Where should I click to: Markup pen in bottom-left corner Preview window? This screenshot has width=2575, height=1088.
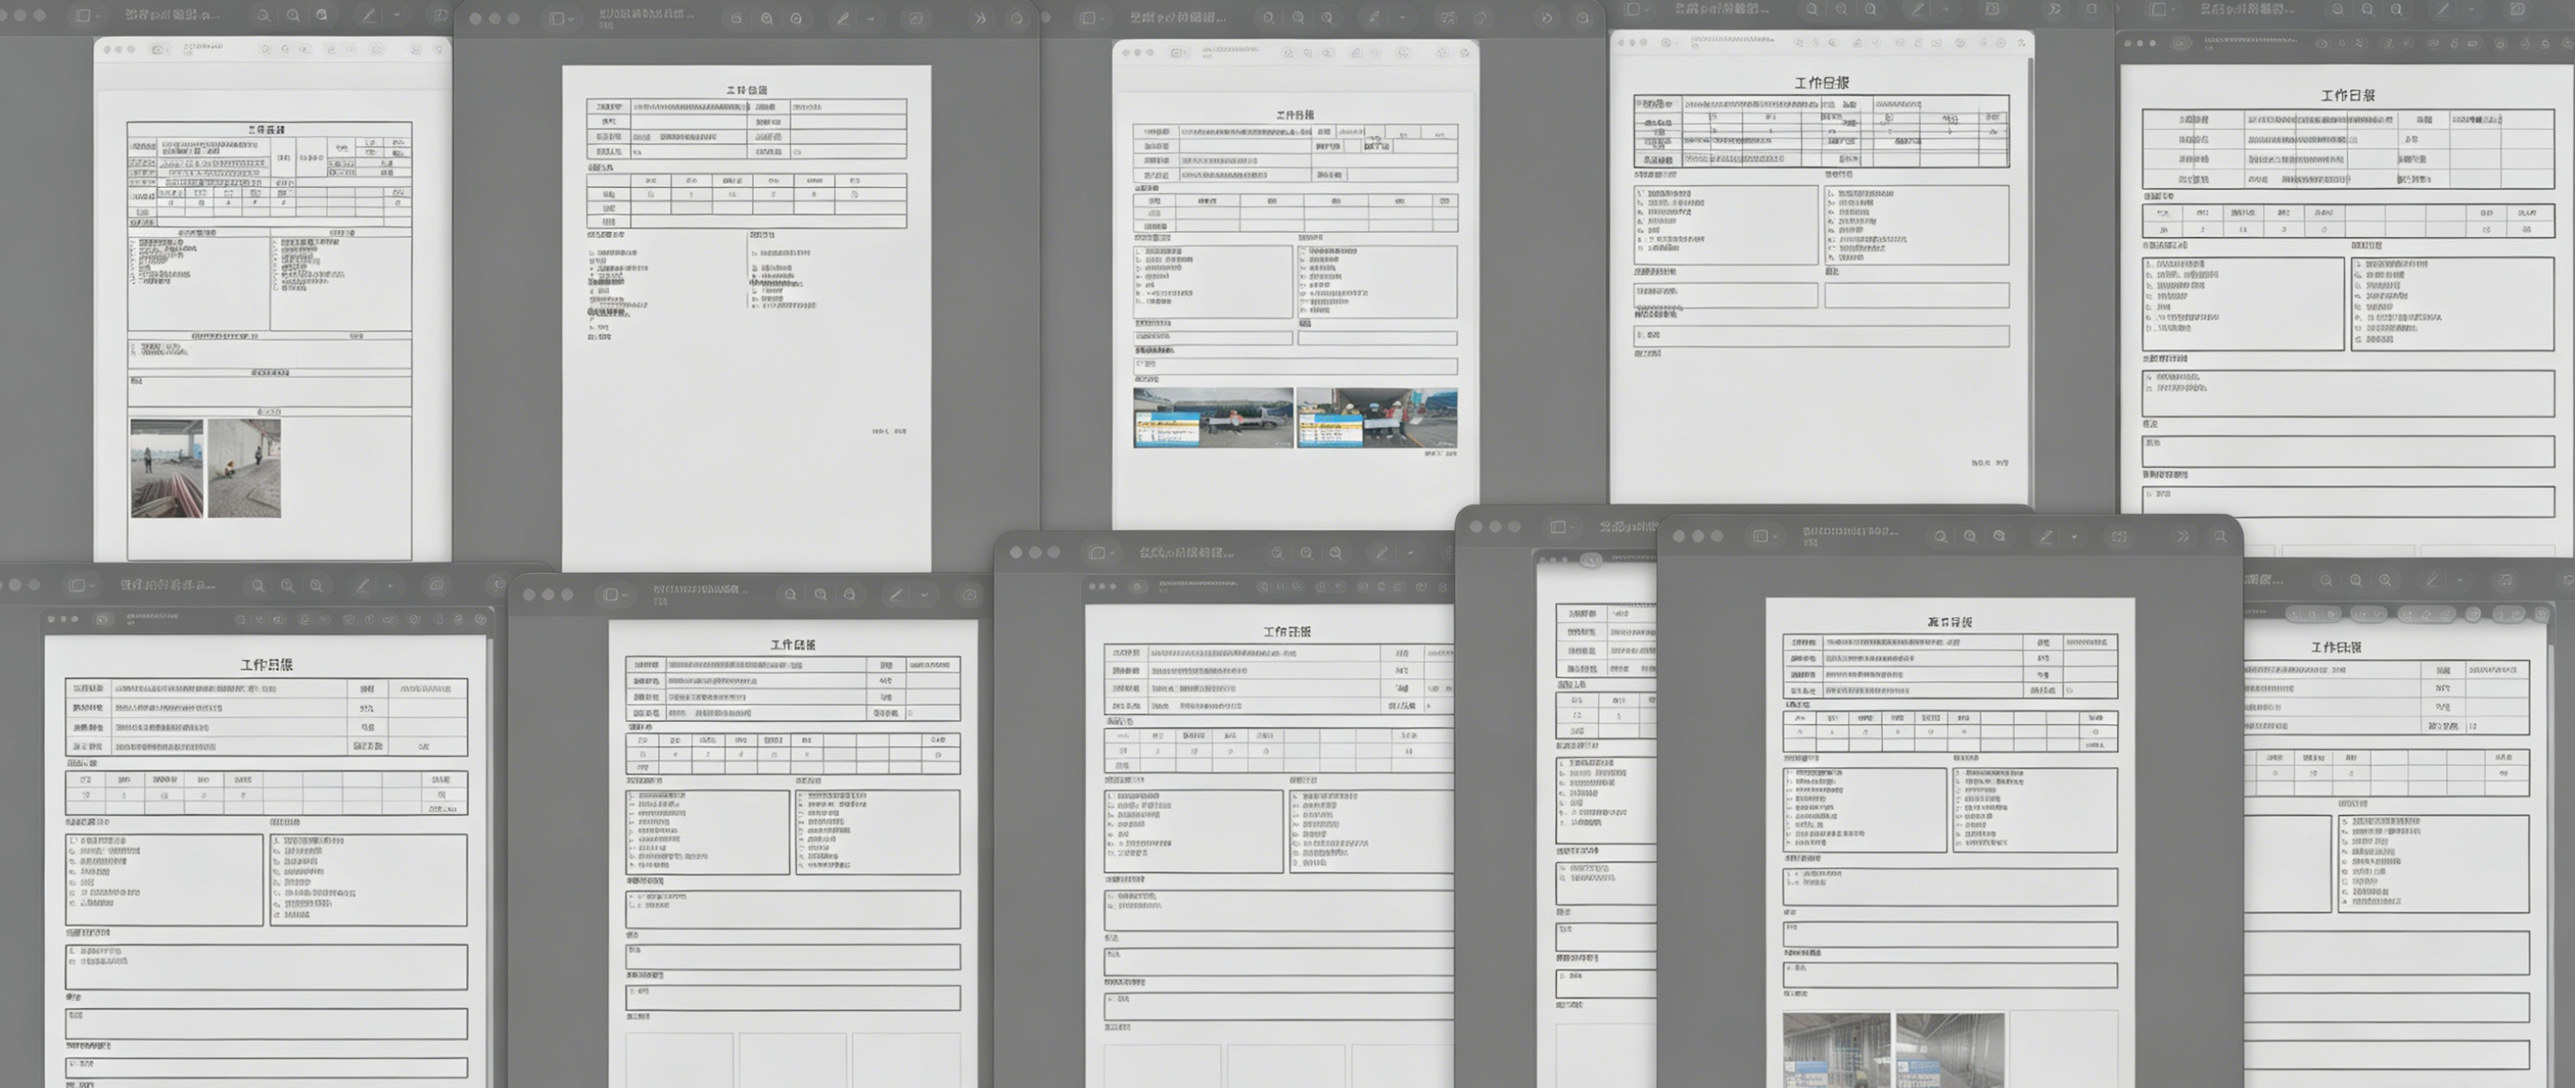point(363,586)
